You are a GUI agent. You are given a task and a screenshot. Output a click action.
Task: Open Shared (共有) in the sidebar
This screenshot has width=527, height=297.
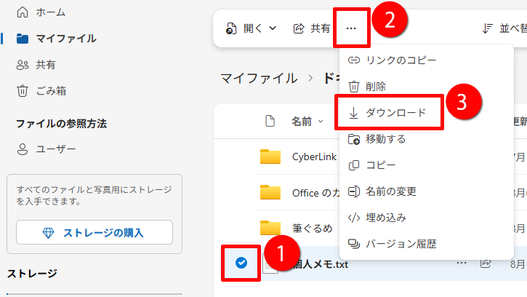click(36, 65)
